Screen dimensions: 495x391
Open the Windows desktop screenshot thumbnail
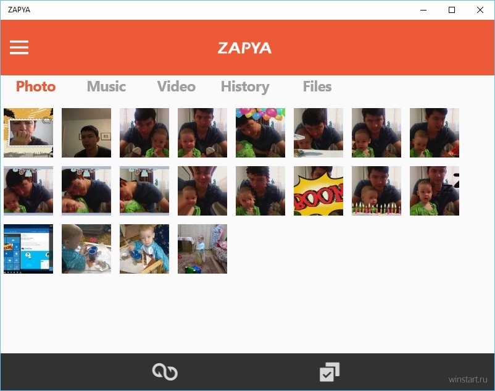coord(28,249)
